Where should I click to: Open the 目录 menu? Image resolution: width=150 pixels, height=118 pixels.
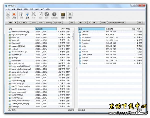coord(26,9)
